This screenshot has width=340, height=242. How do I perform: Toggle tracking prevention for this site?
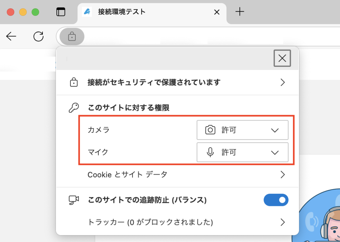pos(276,200)
